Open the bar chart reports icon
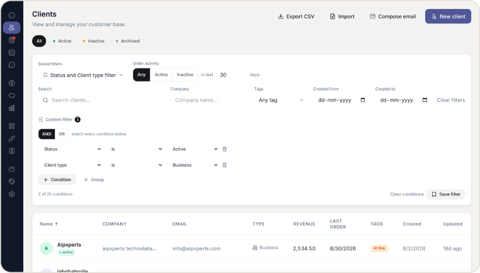 (12, 108)
